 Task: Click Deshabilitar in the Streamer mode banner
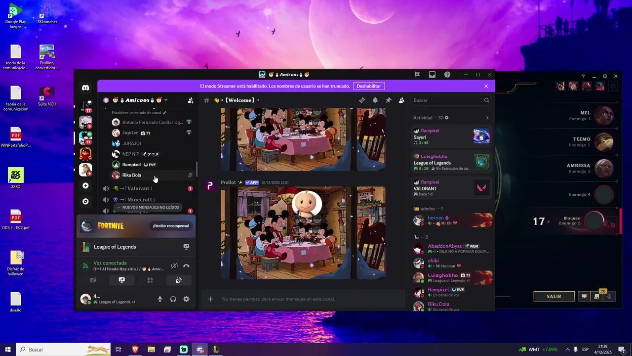coord(369,86)
